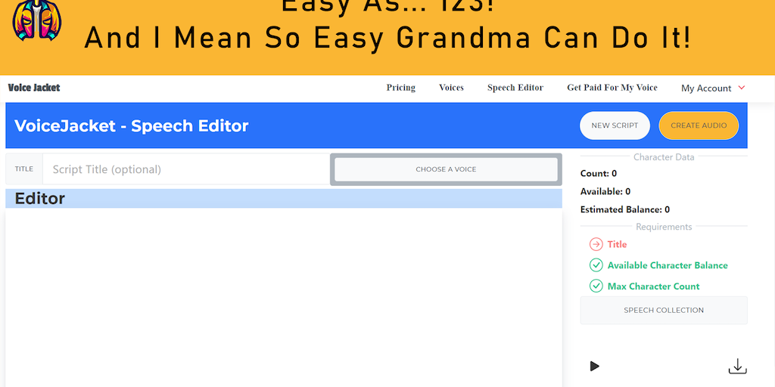Image resolution: width=775 pixels, height=387 pixels.
Task: Focus the Script Title input field
Action: [x=186, y=169]
